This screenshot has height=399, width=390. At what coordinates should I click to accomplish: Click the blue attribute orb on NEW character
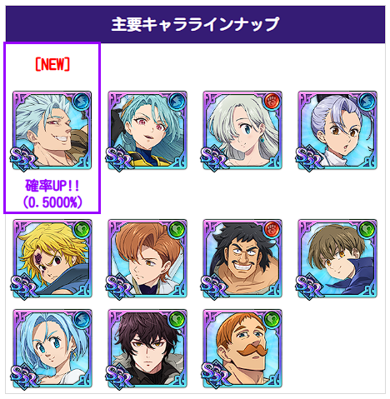tap(82, 101)
